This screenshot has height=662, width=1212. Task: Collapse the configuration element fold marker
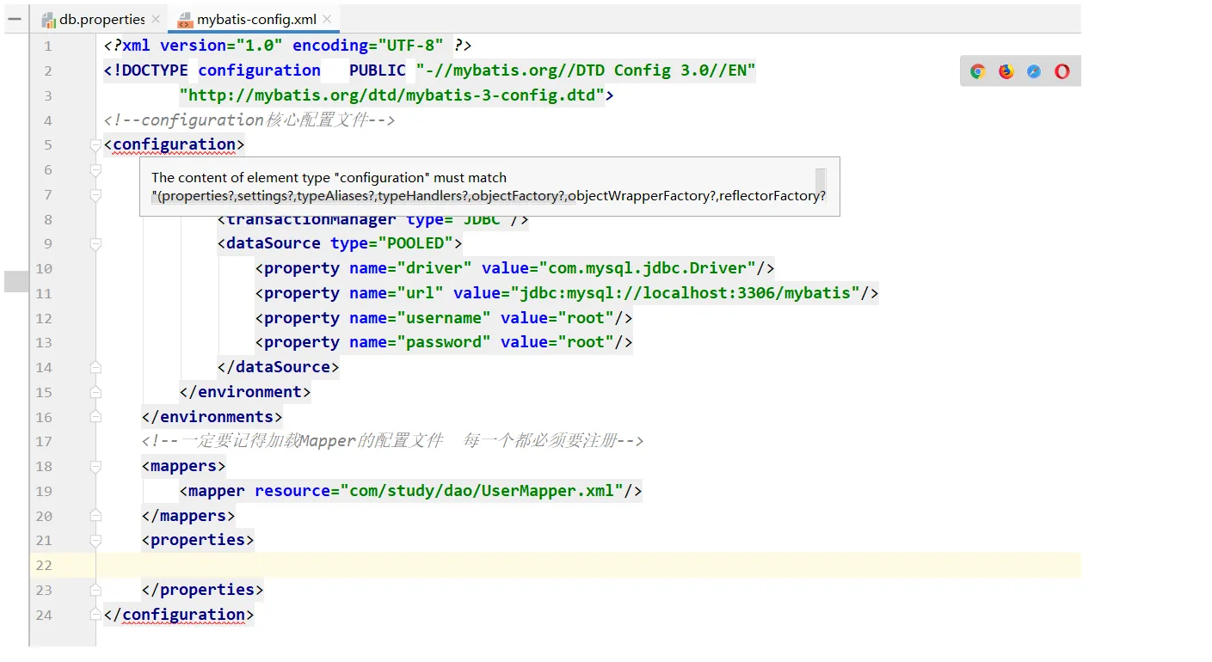[x=95, y=146]
